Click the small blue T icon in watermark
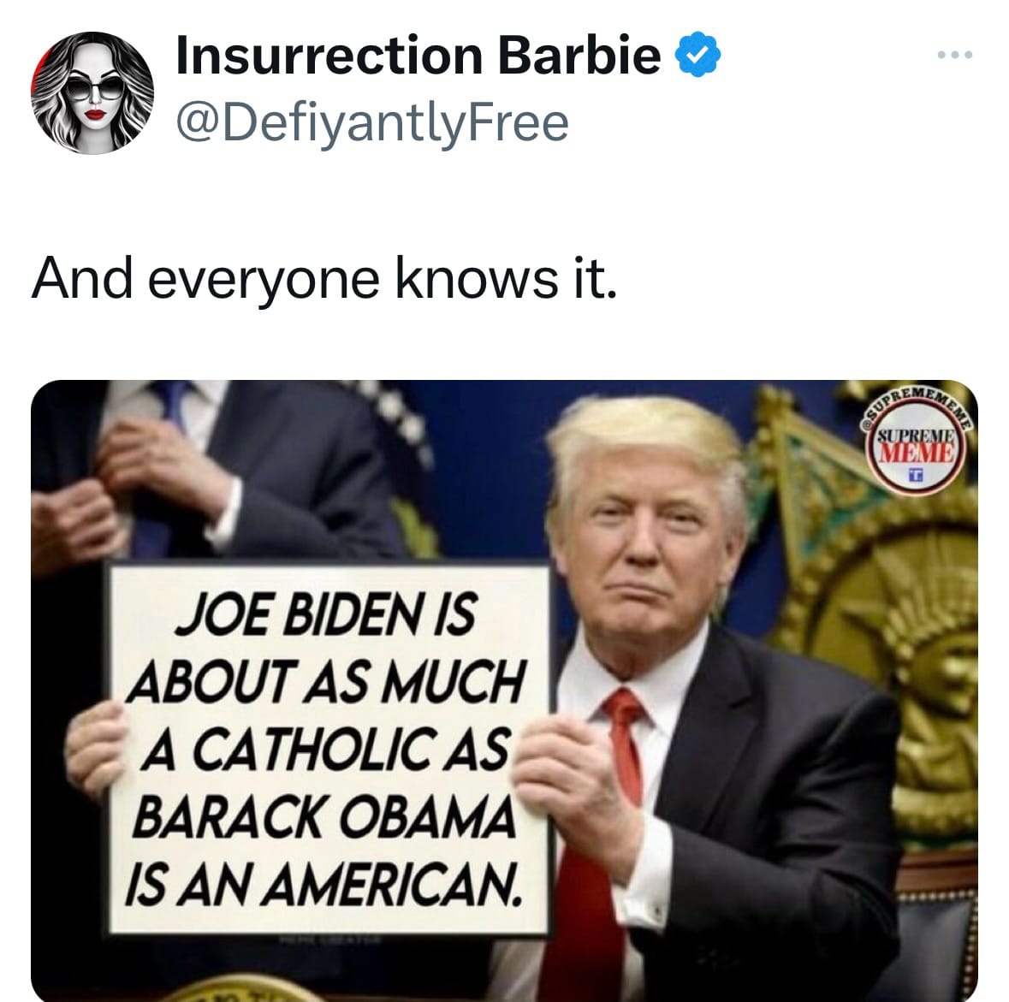The image size is (1009, 1002). (917, 476)
